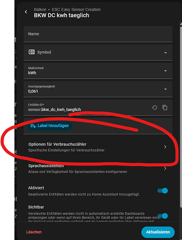Image resolution: width=182 pixels, height=240 pixels.
Task: Reset the entity ID with the restore icon
Action: pos(155,108)
